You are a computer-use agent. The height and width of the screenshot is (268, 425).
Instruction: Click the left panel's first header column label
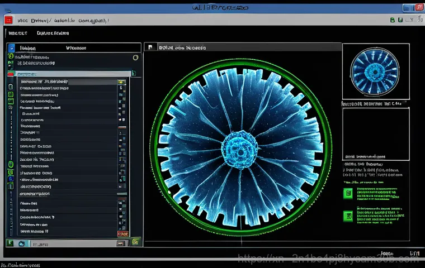[x=27, y=48]
